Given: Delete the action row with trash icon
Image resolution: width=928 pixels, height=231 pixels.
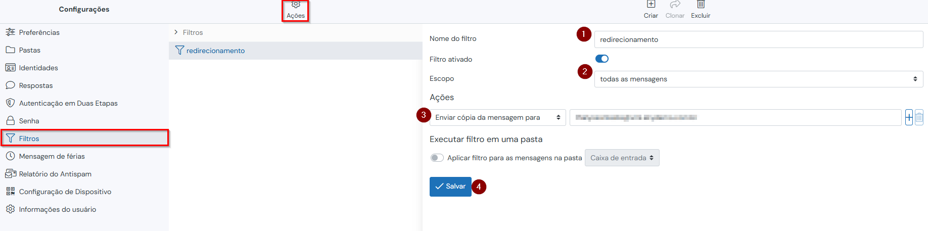Looking at the screenshot, I should pos(919,117).
